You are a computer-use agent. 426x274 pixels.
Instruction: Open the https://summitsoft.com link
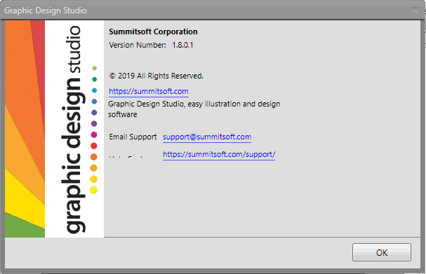[149, 91]
